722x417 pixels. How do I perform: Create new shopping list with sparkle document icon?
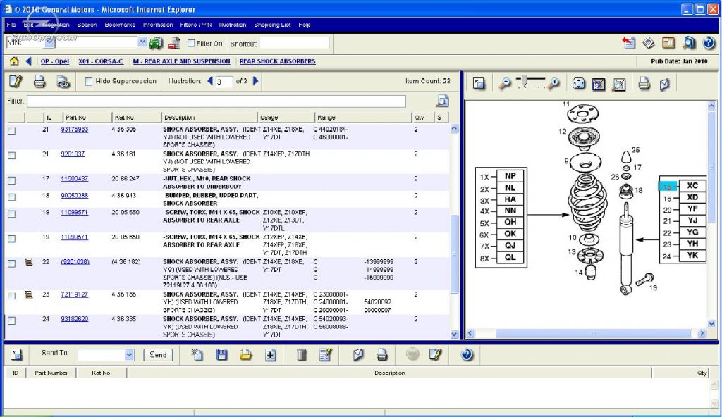pyautogui.click(x=197, y=354)
